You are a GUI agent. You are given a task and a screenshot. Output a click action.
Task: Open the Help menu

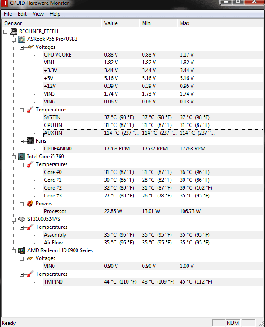[x=55, y=14]
